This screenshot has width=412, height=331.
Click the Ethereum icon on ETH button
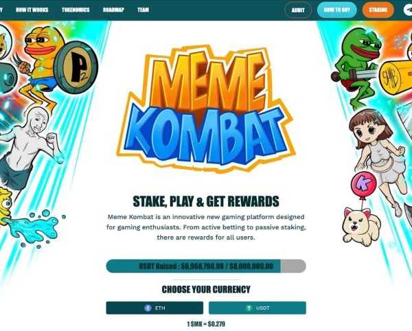point(148,308)
